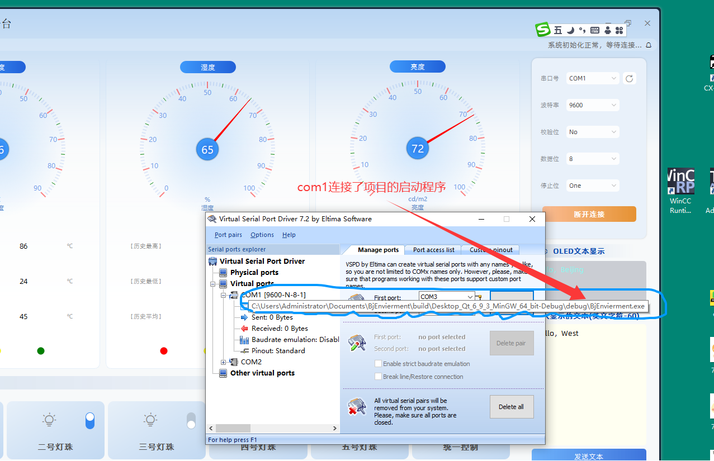Click the green status indicator dot

(x=41, y=351)
